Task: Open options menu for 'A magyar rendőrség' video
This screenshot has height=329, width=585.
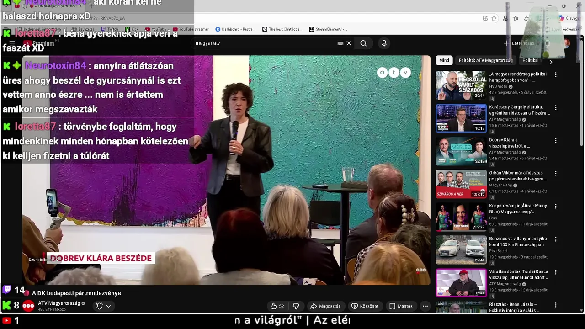Action: 556,74
